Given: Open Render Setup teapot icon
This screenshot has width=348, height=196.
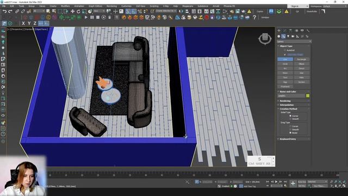Looking at the screenshot, I should click(x=232, y=11).
